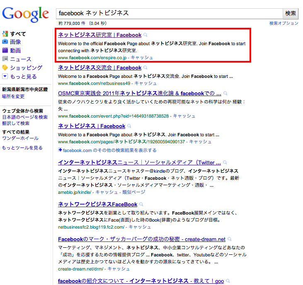
Task: Open OSMC東京実践会 2011年 result title
Action: click(140, 94)
